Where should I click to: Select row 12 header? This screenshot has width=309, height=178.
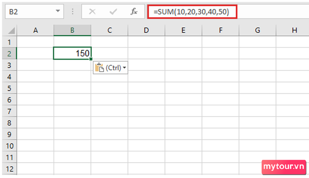point(9,169)
